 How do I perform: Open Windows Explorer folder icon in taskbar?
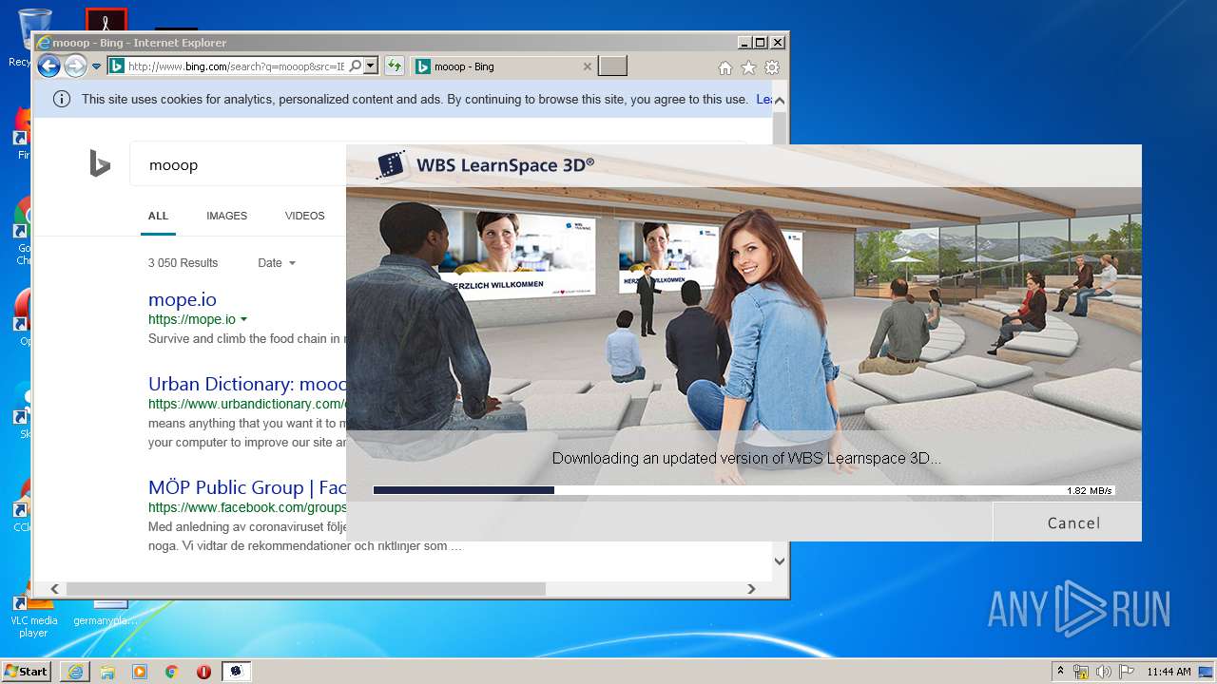coord(107,672)
